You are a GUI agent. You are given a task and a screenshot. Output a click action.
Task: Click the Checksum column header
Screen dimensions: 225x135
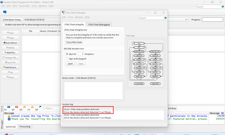click(x=52, y=31)
